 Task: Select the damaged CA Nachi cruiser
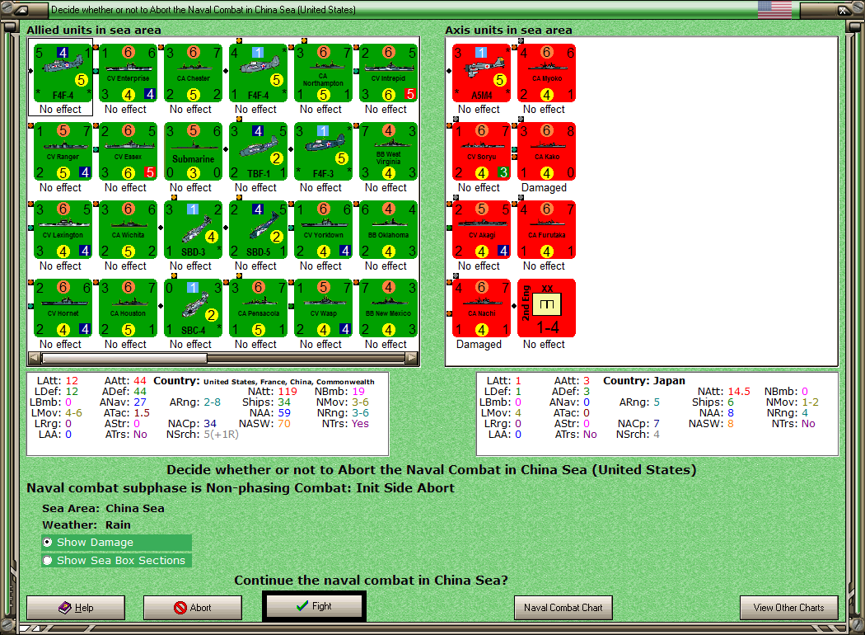[x=481, y=308]
